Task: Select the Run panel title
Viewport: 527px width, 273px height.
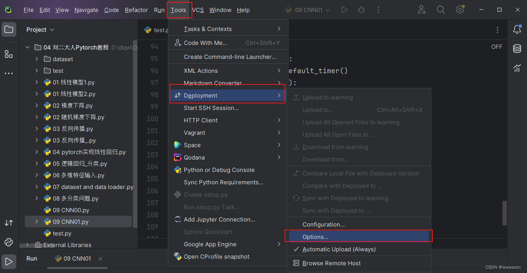Action: coord(32,259)
